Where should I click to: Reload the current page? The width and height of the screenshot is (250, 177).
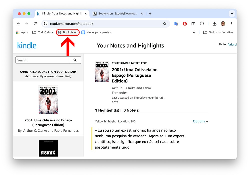coord(35,24)
